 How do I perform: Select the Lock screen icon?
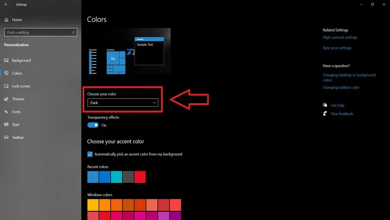(6, 86)
